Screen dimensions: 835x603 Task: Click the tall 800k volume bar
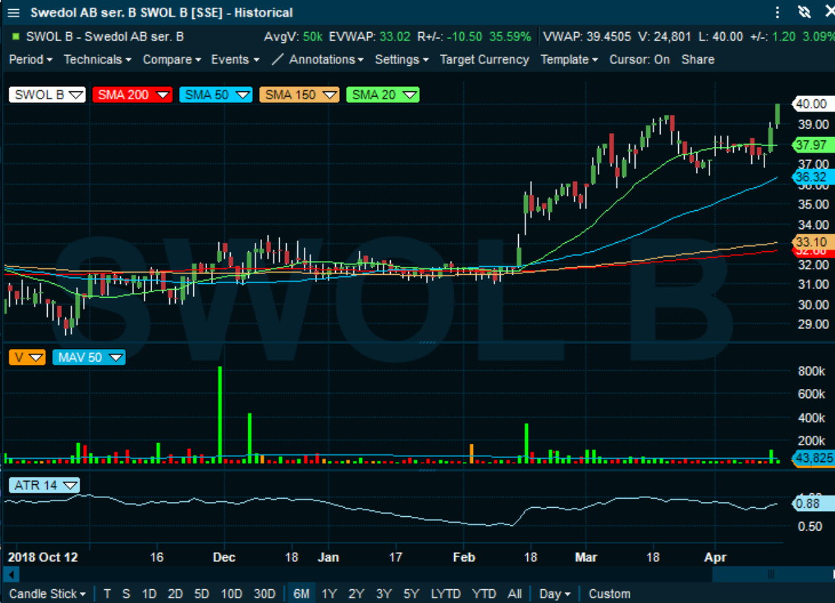220,414
